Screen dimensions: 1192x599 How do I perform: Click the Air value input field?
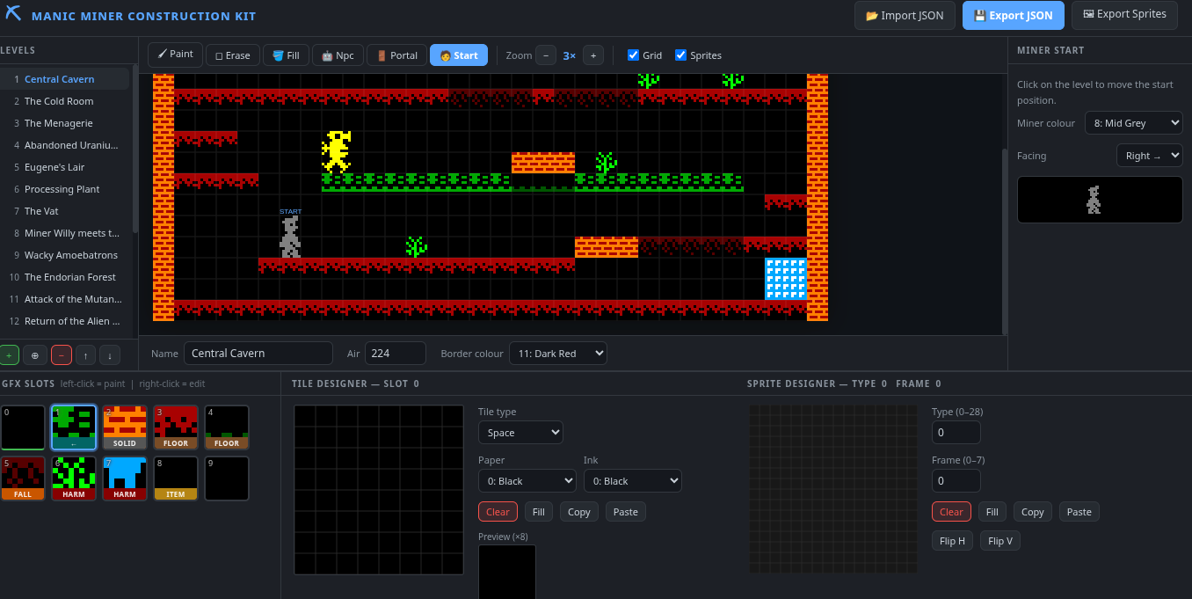[x=396, y=354]
